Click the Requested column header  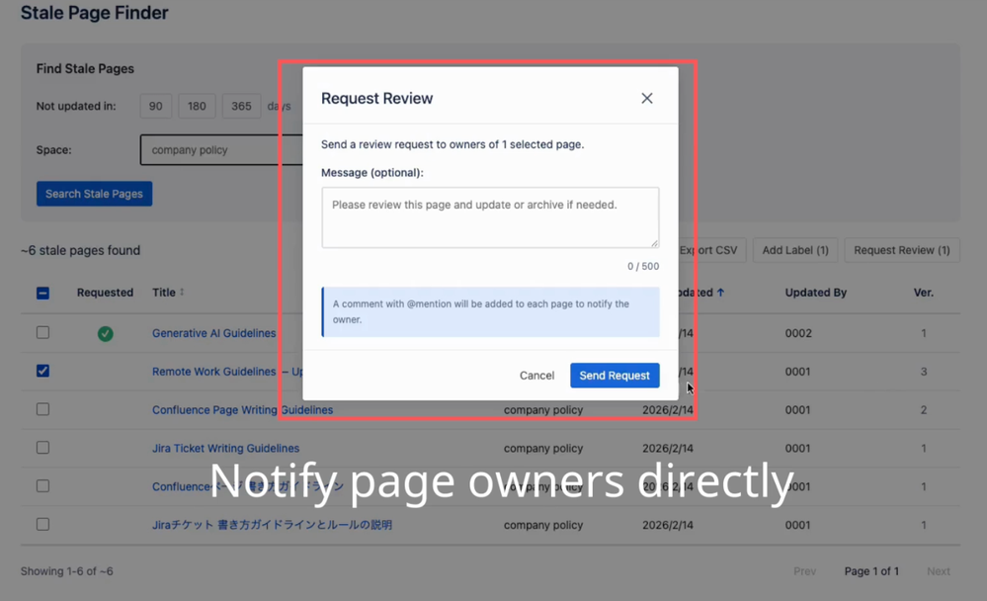[x=105, y=293]
